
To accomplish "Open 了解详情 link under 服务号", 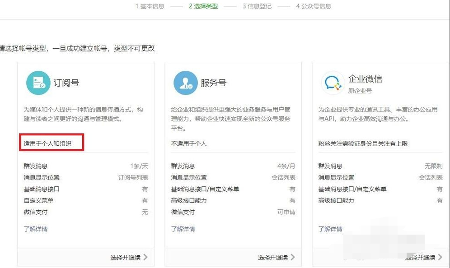I will 183,229.
